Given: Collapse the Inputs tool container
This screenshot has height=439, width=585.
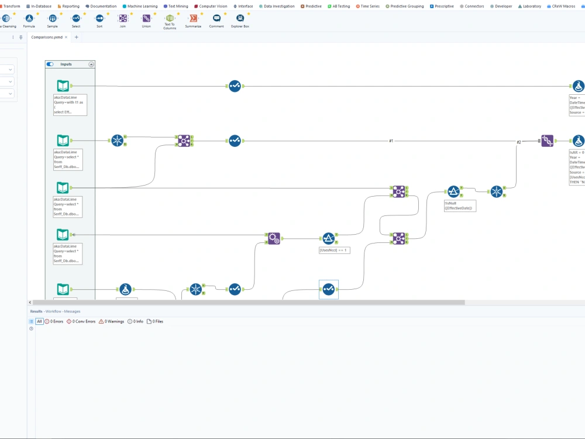Looking at the screenshot, I should [91, 64].
